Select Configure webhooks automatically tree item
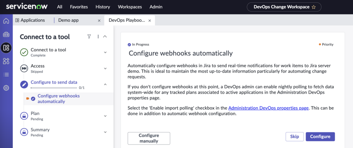353x148 pixels. [69, 99]
